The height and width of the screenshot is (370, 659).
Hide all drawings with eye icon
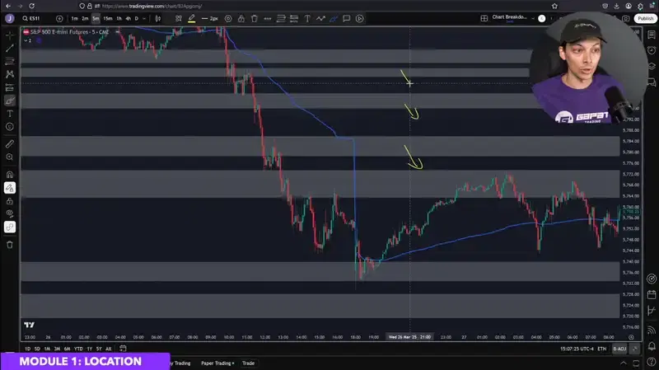10,214
